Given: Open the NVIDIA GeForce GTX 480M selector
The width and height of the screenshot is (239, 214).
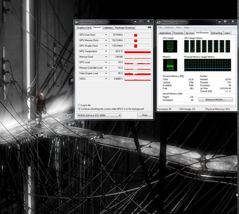Looking at the screenshot, I should click(99, 116).
